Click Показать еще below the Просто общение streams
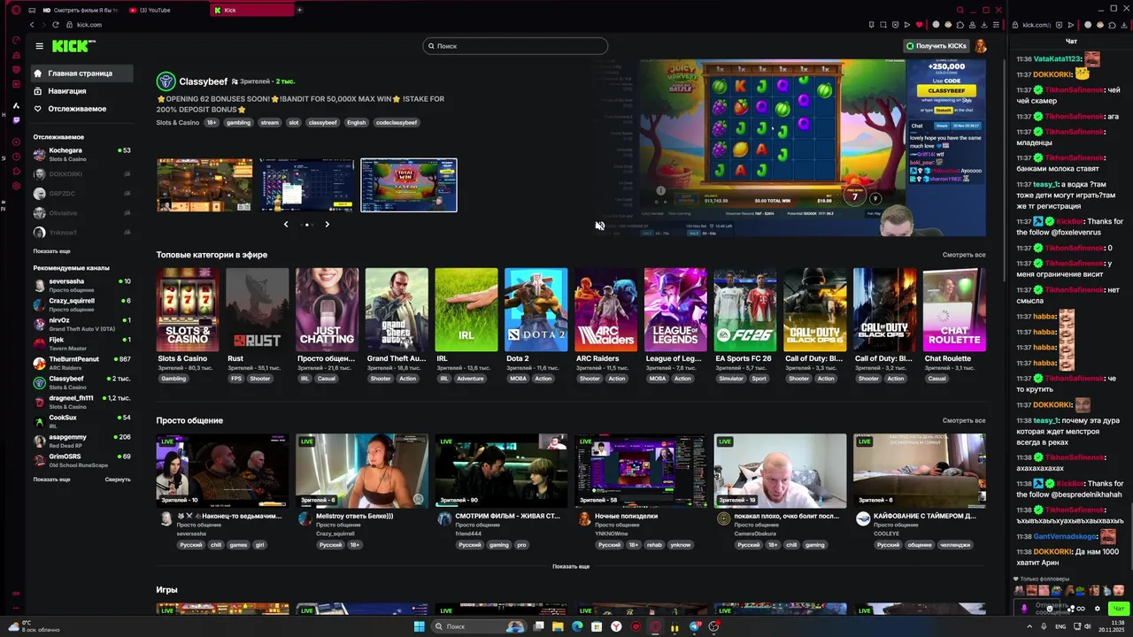1133x637 pixels. tap(571, 566)
